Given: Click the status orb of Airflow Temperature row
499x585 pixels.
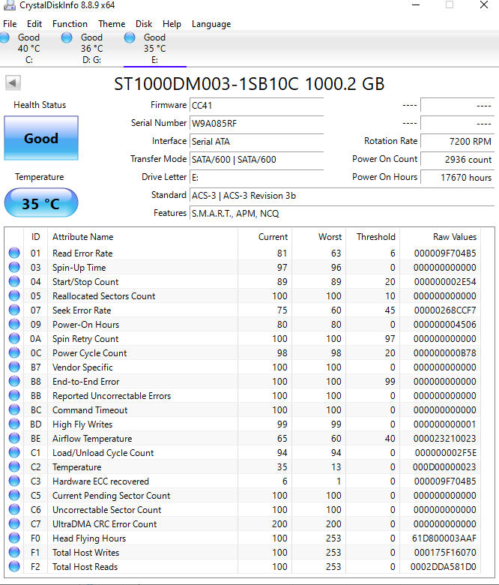Looking at the screenshot, I should [14, 439].
